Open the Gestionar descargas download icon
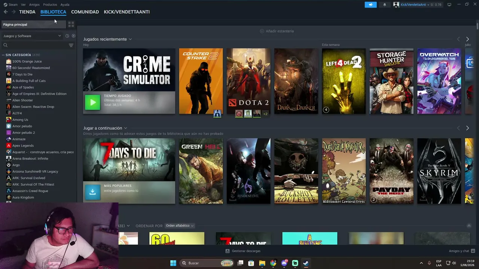 (x=228, y=251)
